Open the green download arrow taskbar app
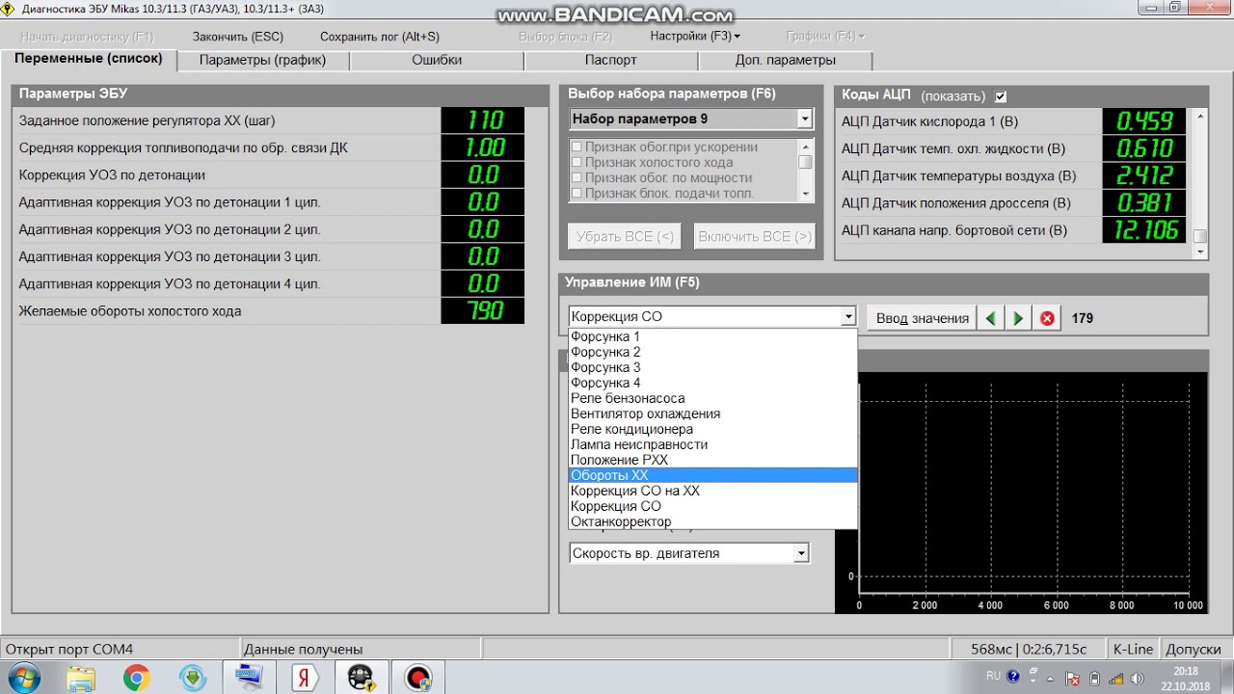 tap(193, 678)
